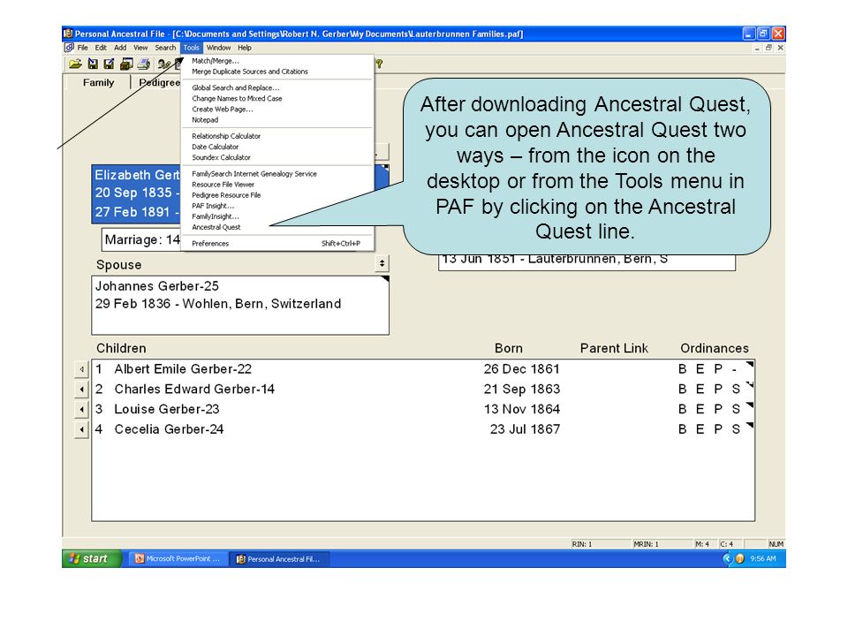Click the signature-style toolbar icon after the printer
The image size is (848, 636).
[x=164, y=64]
